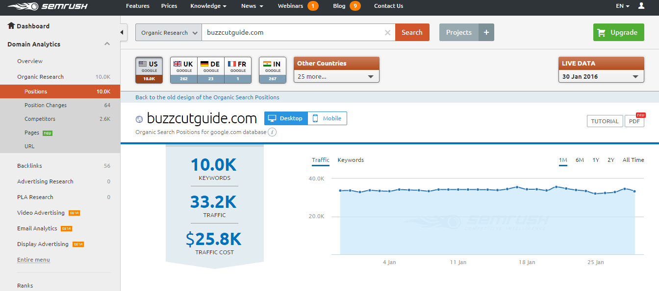Select the 6M time range

(580, 160)
